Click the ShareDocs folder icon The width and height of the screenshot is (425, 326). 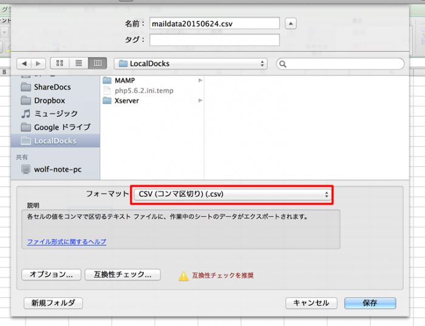tap(25, 87)
